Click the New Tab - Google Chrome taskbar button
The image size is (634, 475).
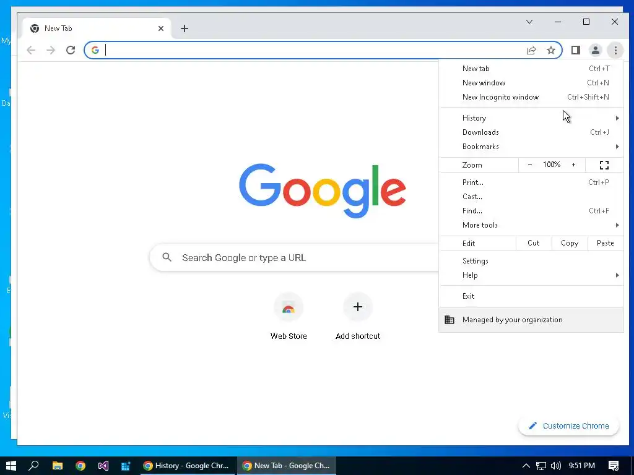[287, 466]
